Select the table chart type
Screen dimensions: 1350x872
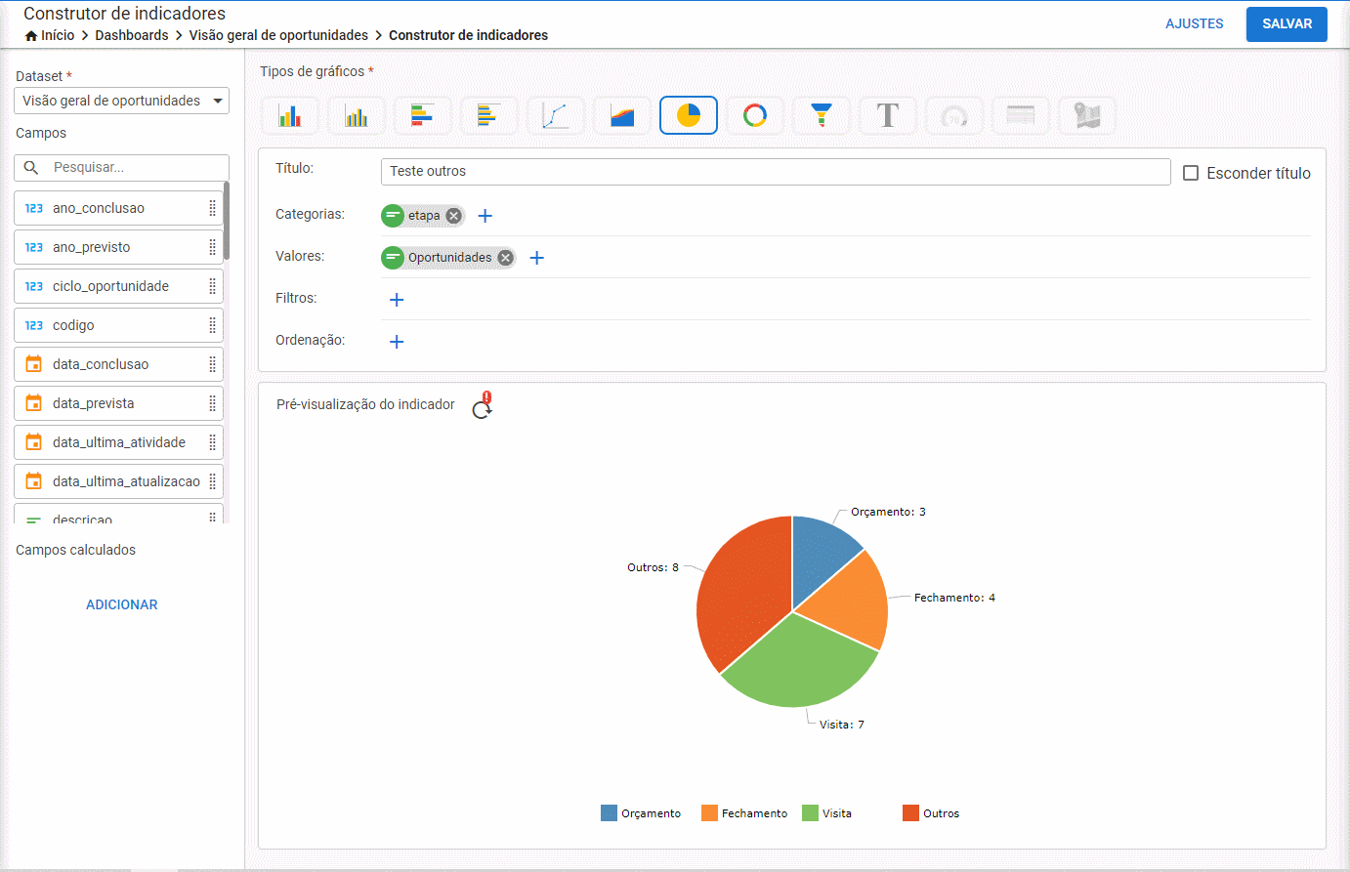point(1021,115)
